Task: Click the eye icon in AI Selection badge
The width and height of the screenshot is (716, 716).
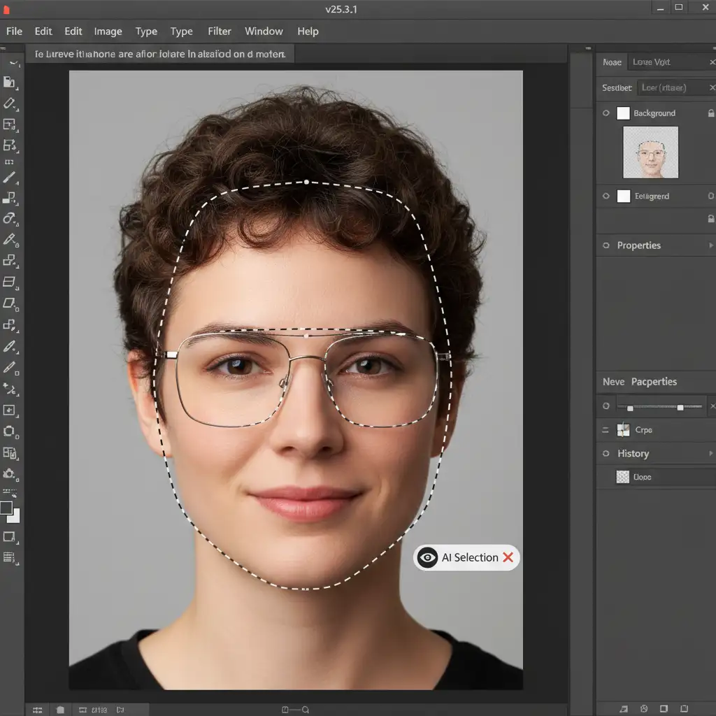Action: click(427, 557)
